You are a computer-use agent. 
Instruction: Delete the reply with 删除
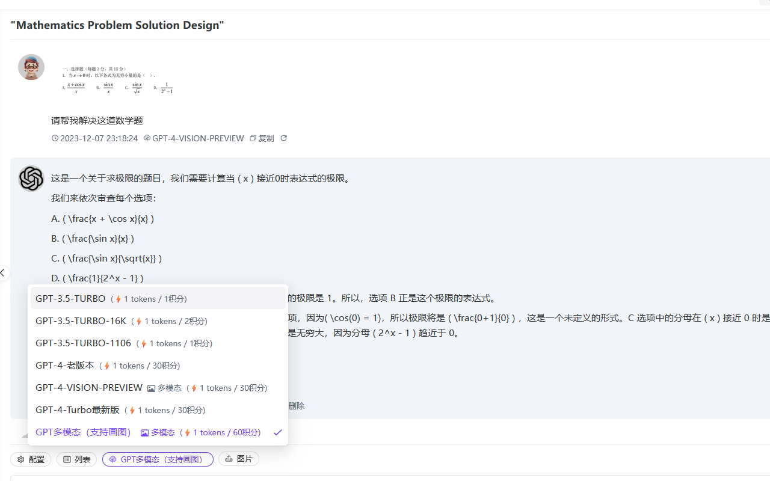pyautogui.click(x=297, y=406)
